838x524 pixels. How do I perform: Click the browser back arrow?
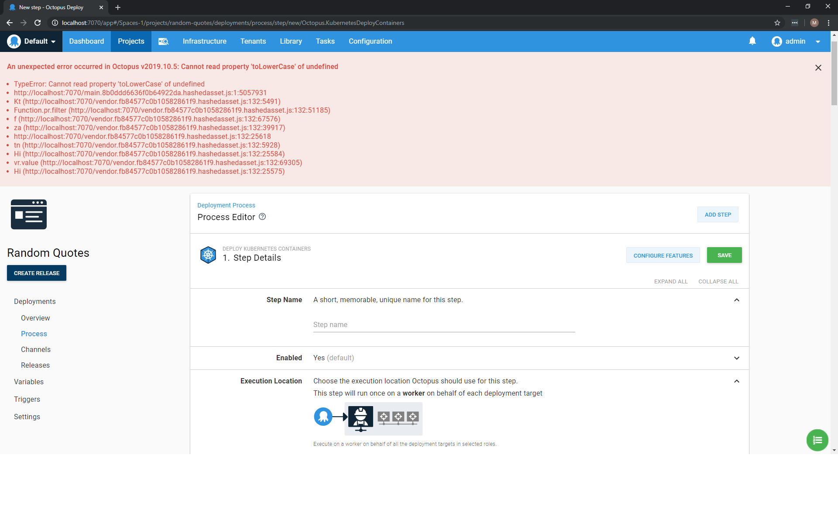(x=10, y=23)
